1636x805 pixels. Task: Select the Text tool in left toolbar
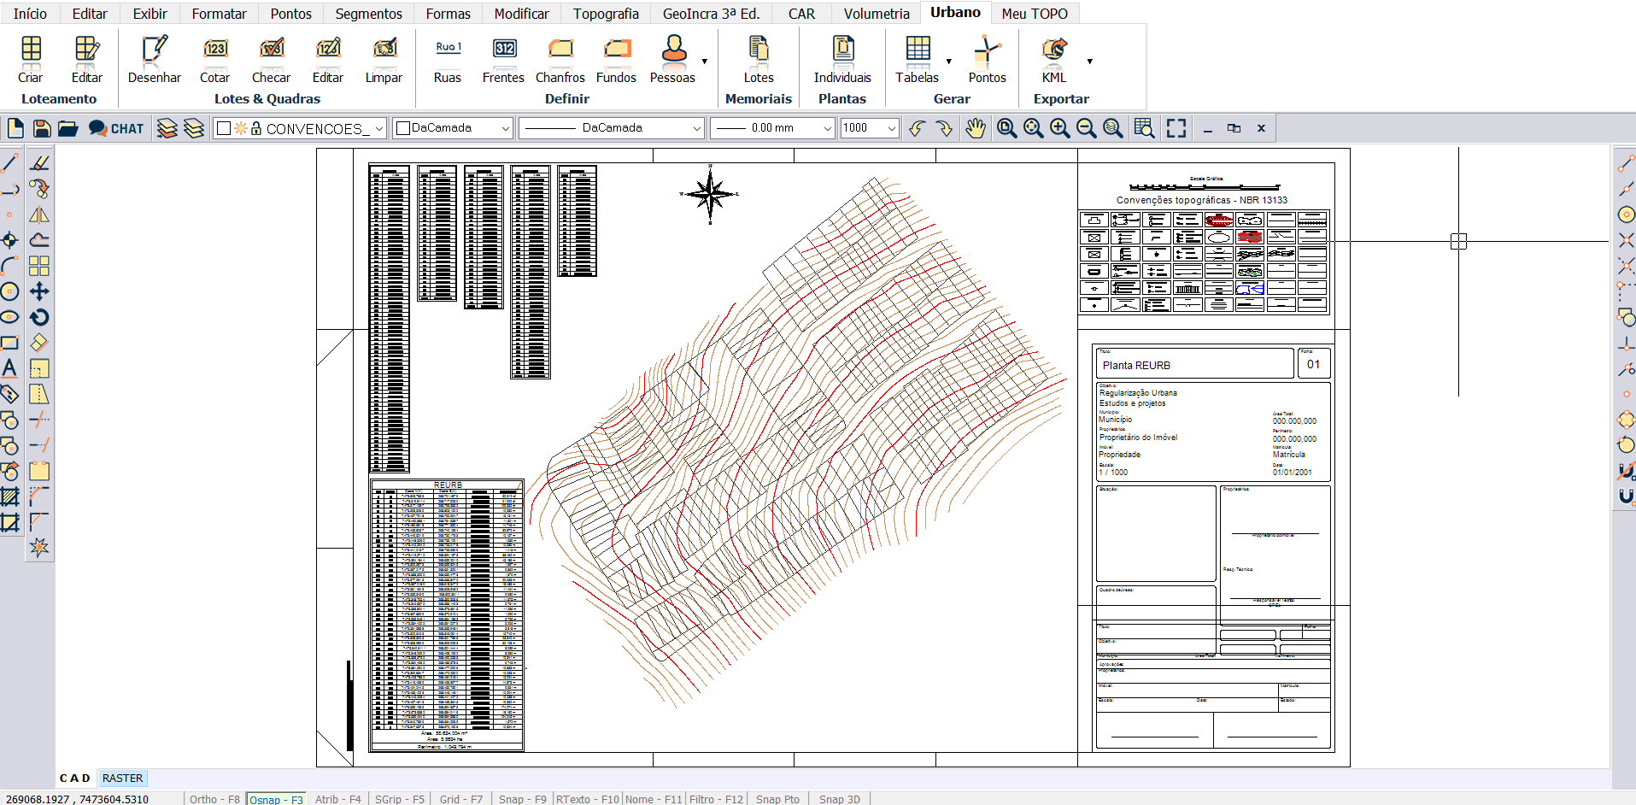9,368
